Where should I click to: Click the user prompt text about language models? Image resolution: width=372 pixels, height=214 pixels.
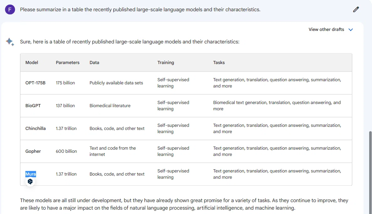click(140, 9)
